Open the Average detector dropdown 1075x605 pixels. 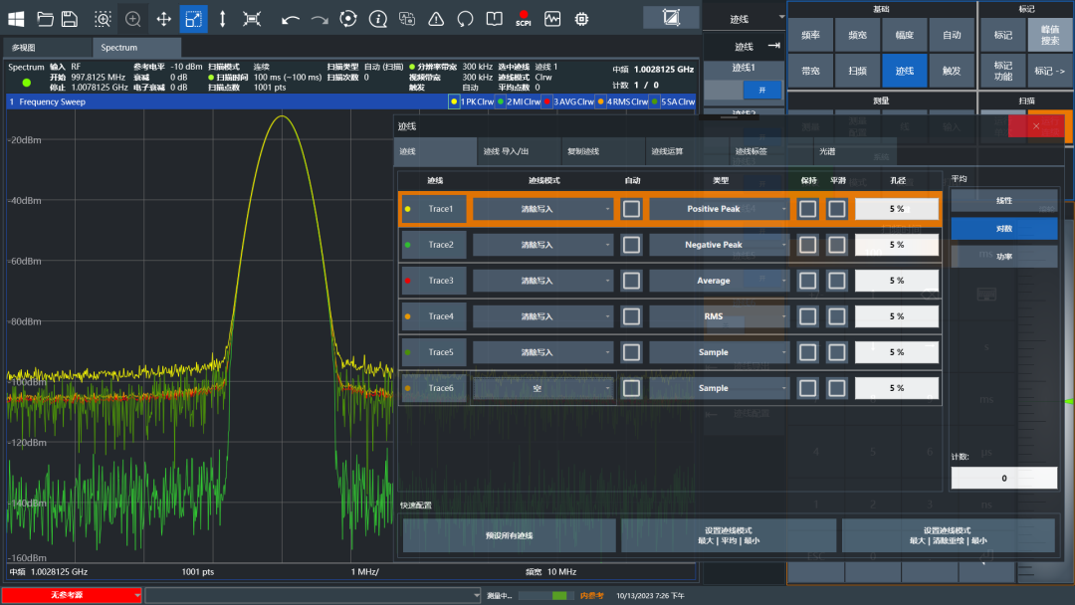pos(720,281)
